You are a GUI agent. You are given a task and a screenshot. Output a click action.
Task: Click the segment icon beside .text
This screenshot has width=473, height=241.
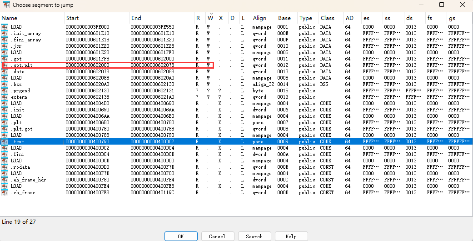coord(5,141)
